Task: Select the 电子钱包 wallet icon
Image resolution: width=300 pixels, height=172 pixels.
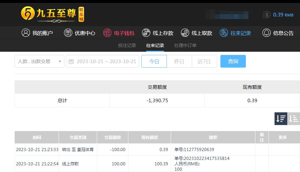Action: coord(107,33)
